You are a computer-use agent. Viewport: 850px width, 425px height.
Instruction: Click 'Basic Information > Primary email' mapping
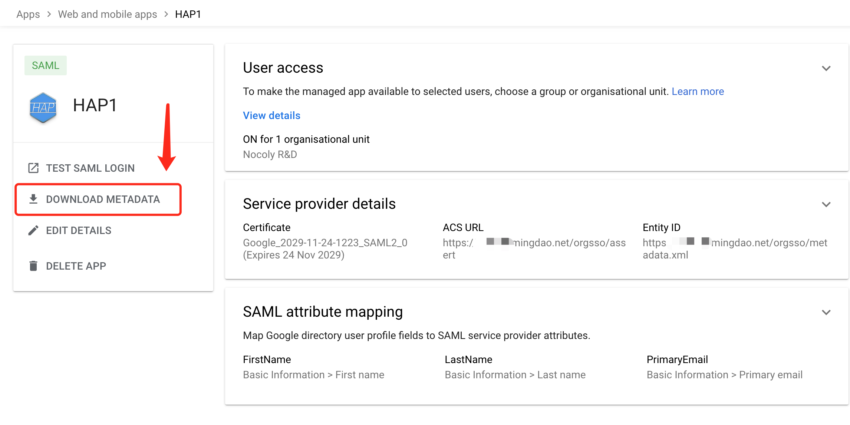pyautogui.click(x=724, y=375)
